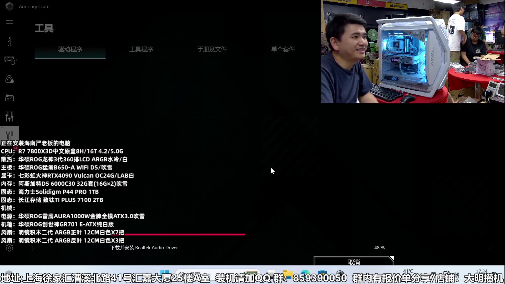Viewport: 505px width, 284px height.
Task: Switch to the 工具程序 tab
Action: pyautogui.click(x=141, y=49)
